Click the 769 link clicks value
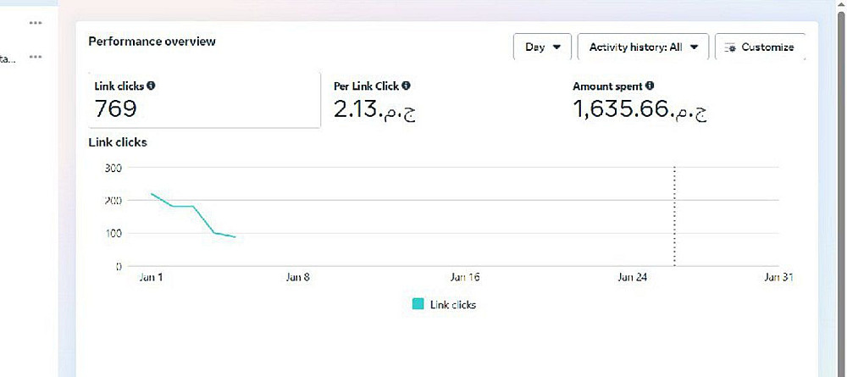The height and width of the screenshot is (377, 847). (x=116, y=108)
